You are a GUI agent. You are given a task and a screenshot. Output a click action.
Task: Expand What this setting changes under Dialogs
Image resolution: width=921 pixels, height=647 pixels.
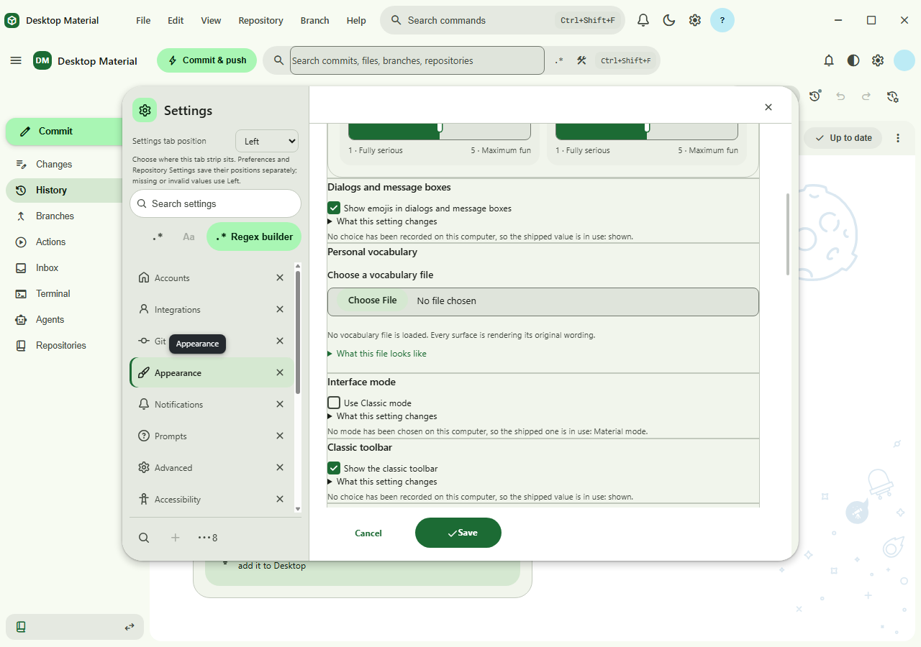point(382,221)
